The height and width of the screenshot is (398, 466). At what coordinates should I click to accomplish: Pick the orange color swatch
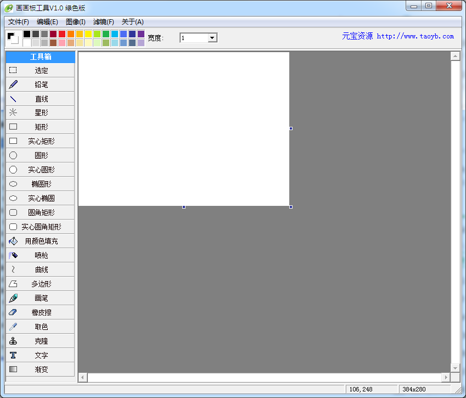pyautogui.click(x=71, y=34)
